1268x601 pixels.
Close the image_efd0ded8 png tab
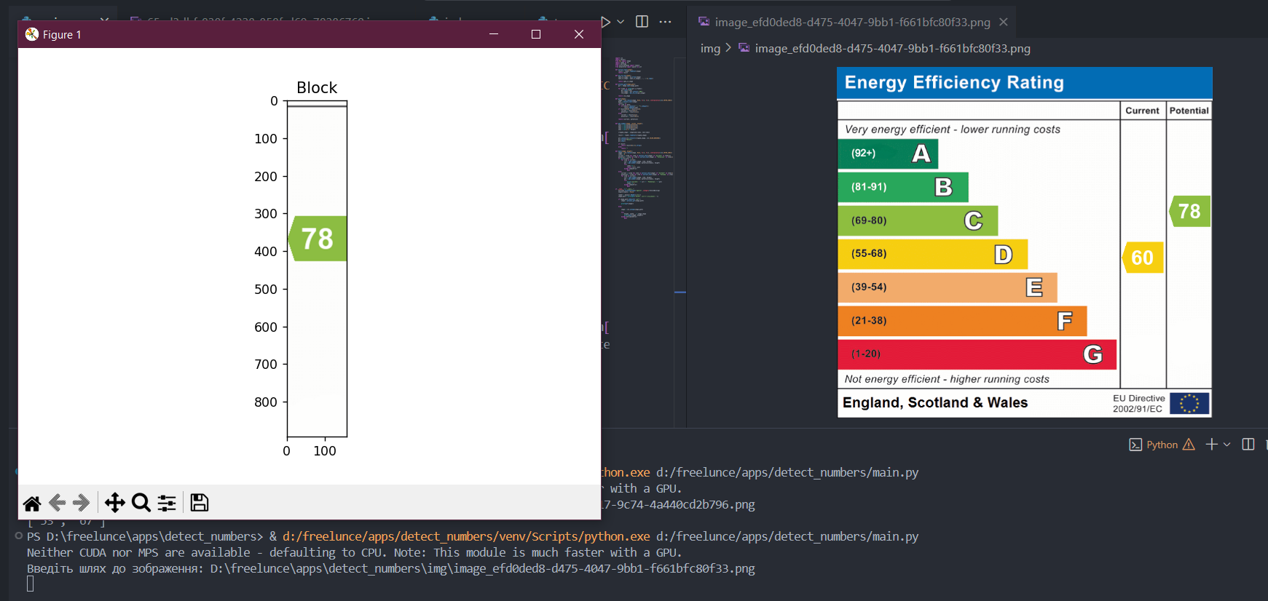coord(1003,22)
